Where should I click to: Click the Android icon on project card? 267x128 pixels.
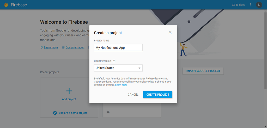click(108, 112)
